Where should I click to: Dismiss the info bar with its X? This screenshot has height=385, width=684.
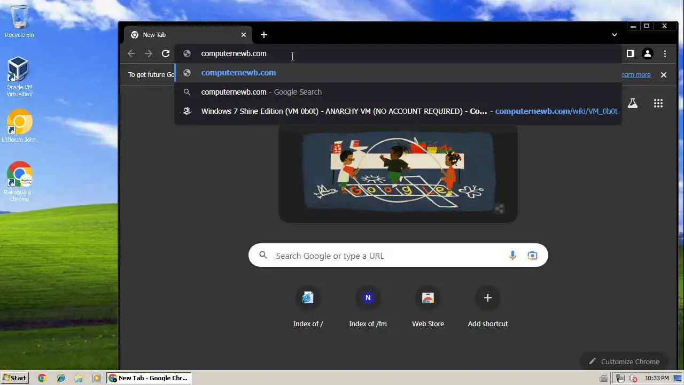664,75
